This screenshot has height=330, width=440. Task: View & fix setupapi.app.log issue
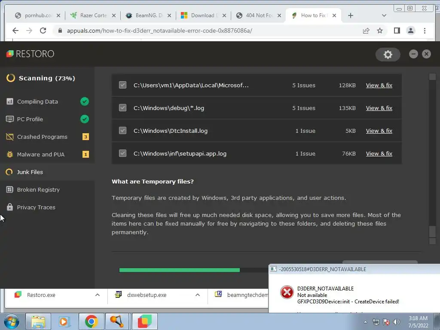[379, 153]
